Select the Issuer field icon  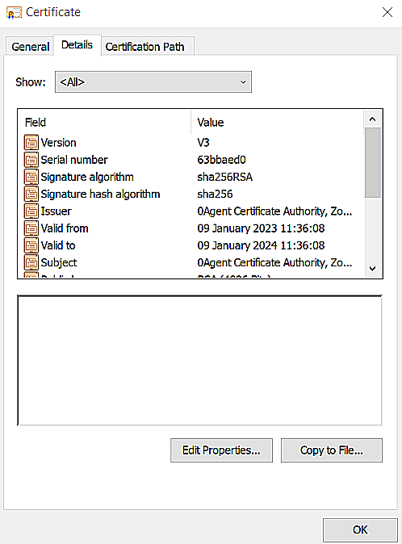click(x=31, y=211)
